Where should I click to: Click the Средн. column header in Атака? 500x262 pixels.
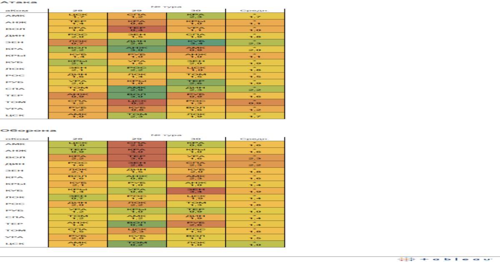point(255,10)
